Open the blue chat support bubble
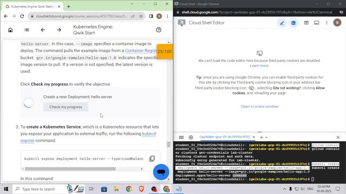Image resolution: width=346 pixels, height=194 pixels. (x=161, y=172)
